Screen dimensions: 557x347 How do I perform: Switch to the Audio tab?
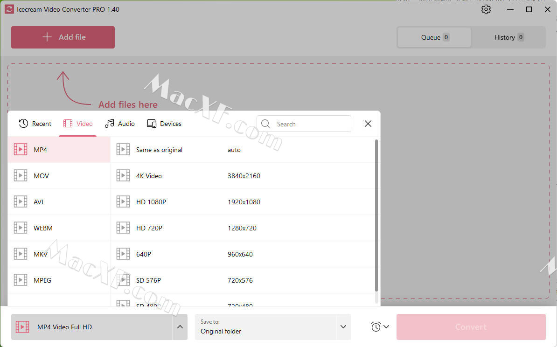coord(120,124)
